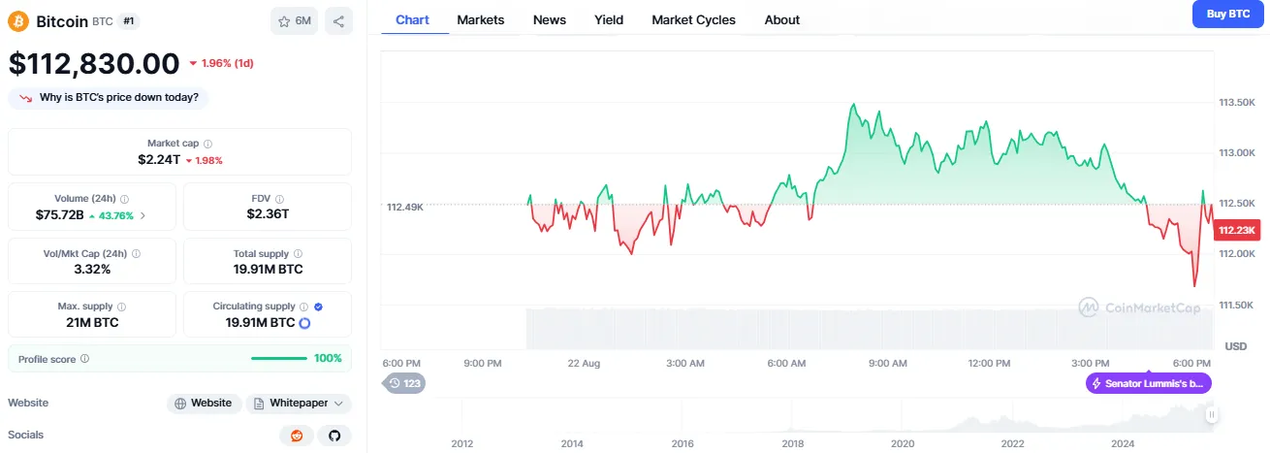Viewport: 1270px width, 453px height.
Task: Open the GitHub source code icon
Action: click(334, 436)
